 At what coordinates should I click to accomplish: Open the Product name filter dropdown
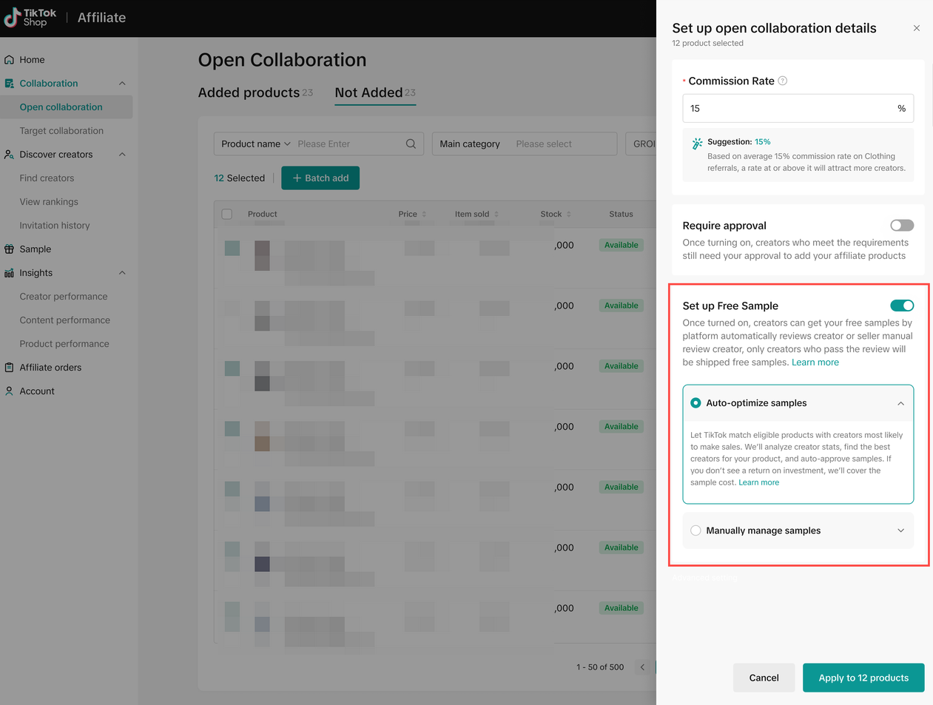[x=256, y=144]
